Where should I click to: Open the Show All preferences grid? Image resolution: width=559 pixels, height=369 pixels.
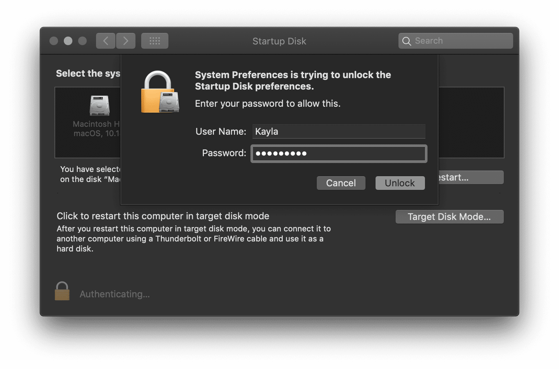pyautogui.click(x=154, y=40)
